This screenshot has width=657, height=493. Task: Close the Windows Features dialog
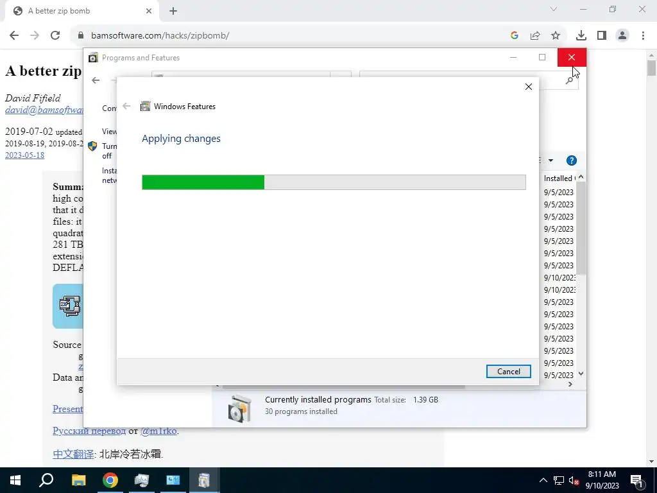click(529, 87)
